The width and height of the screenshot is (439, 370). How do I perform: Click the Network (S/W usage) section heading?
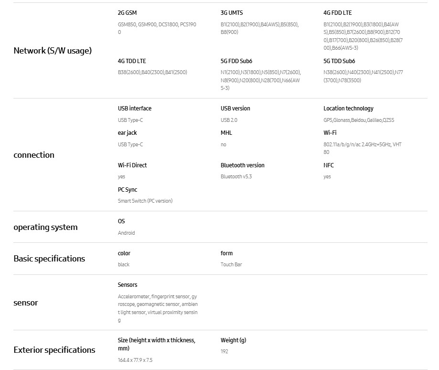tap(53, 51)
